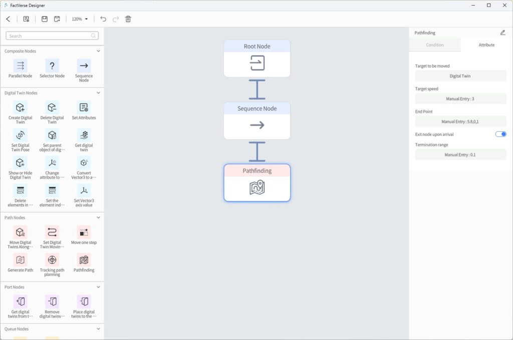Switch to the Attribute tab
Screen dimensions: 513x340
(486, 45)
